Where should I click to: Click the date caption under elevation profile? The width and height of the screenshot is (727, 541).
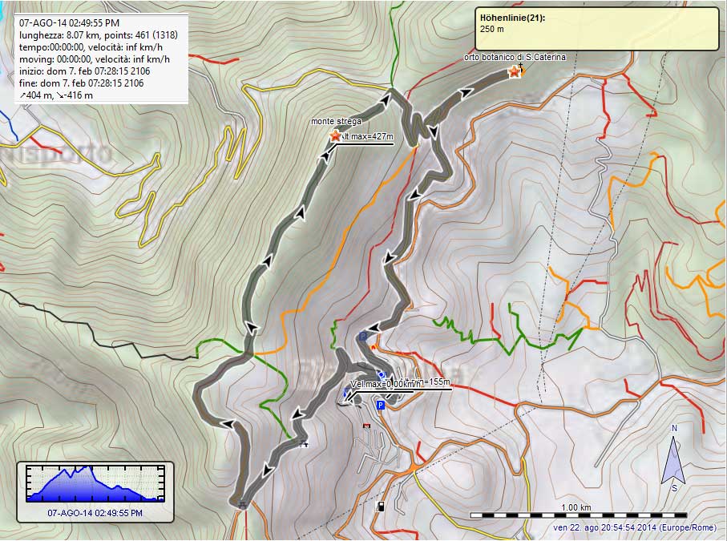[x=95, y=513]
